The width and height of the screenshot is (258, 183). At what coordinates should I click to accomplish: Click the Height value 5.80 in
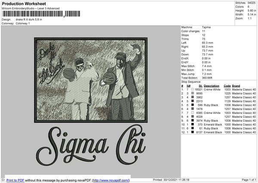pos(252,10)
